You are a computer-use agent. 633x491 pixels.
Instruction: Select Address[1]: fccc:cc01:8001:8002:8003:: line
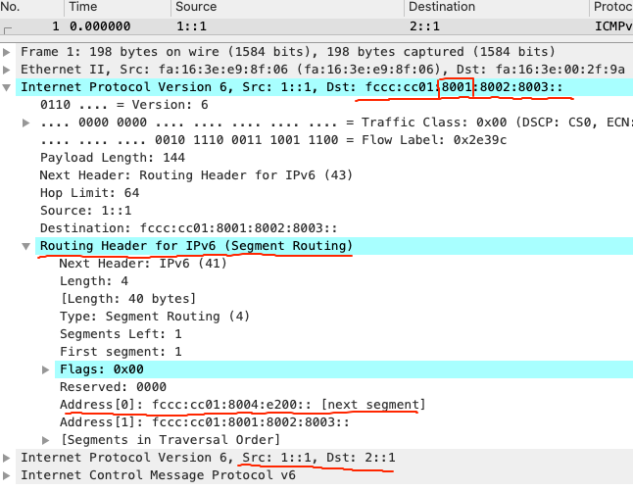pyautogui.click(x=205, y=422)
